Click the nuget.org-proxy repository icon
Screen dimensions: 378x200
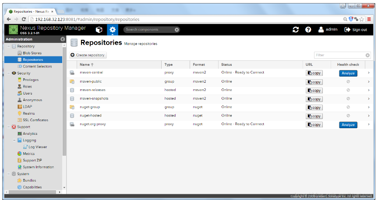click(72, 124)
